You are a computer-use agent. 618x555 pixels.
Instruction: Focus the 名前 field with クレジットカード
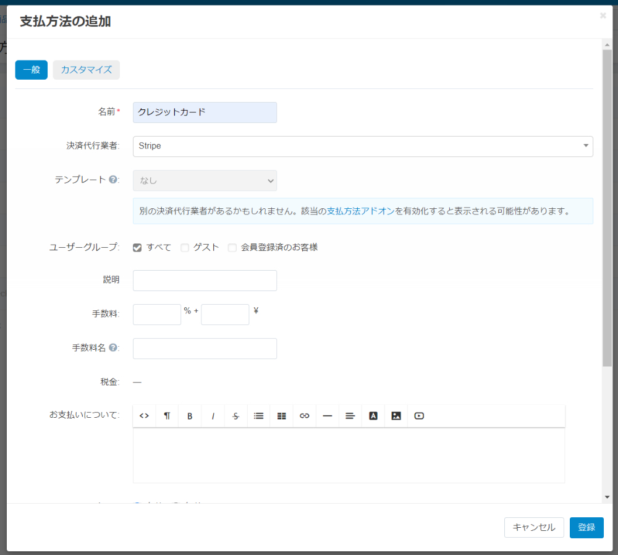coord(205,112)
